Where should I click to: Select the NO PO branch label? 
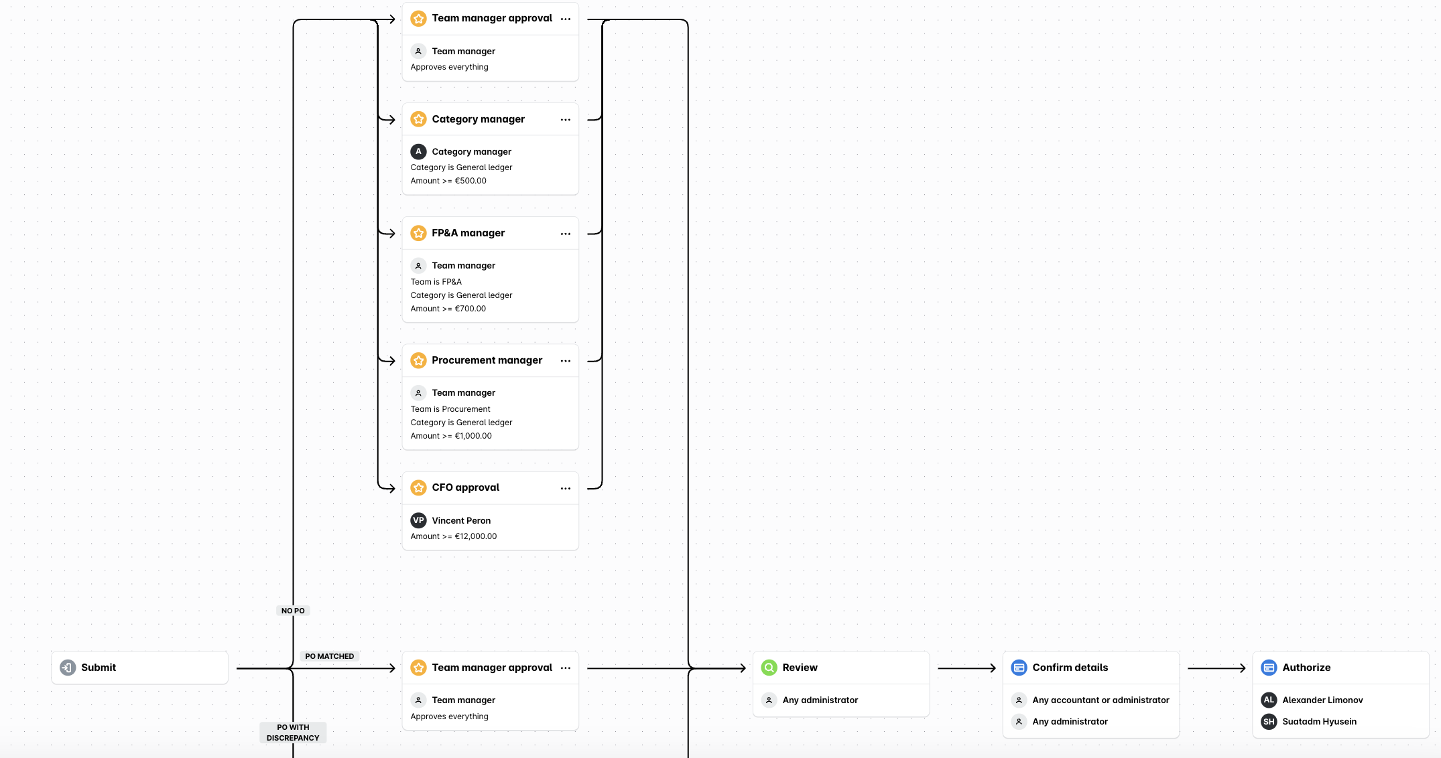[293, 611]
